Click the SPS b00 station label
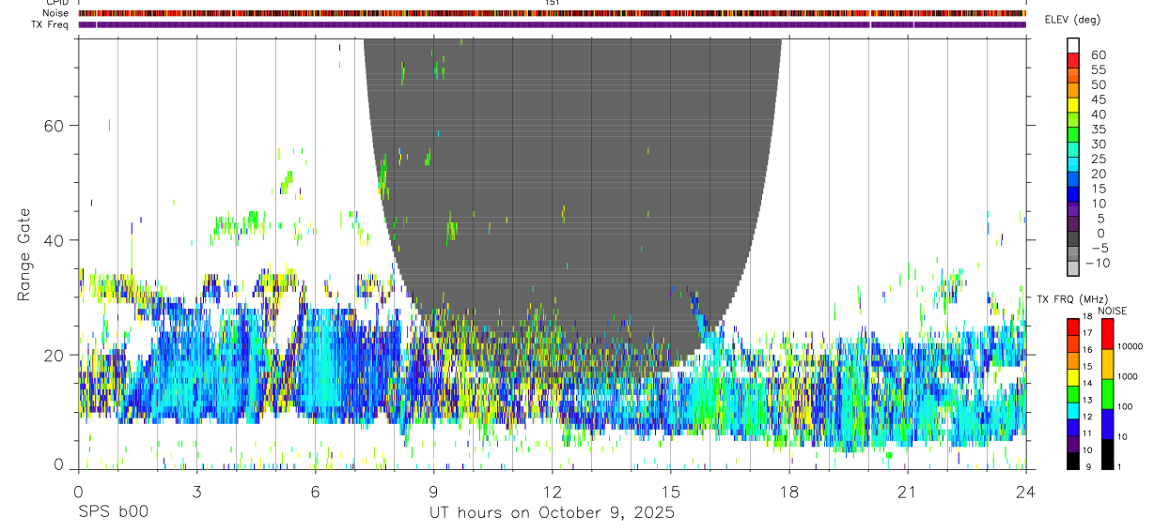 tap(112, 513)
